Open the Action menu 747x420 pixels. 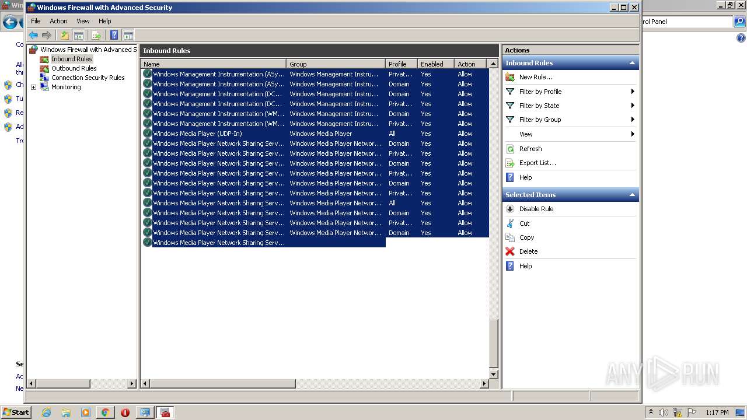click(58, 21)
